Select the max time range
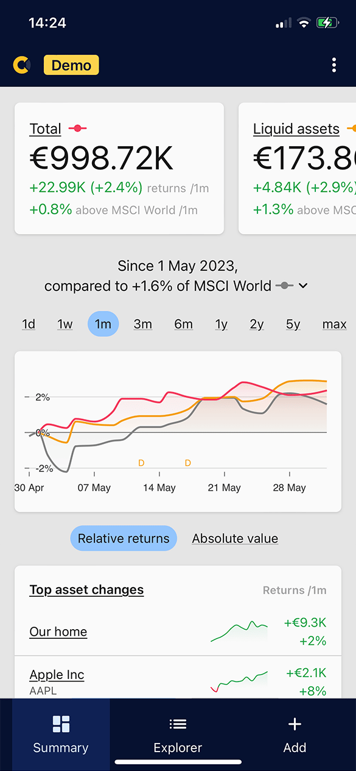 (x=335, y=324)
